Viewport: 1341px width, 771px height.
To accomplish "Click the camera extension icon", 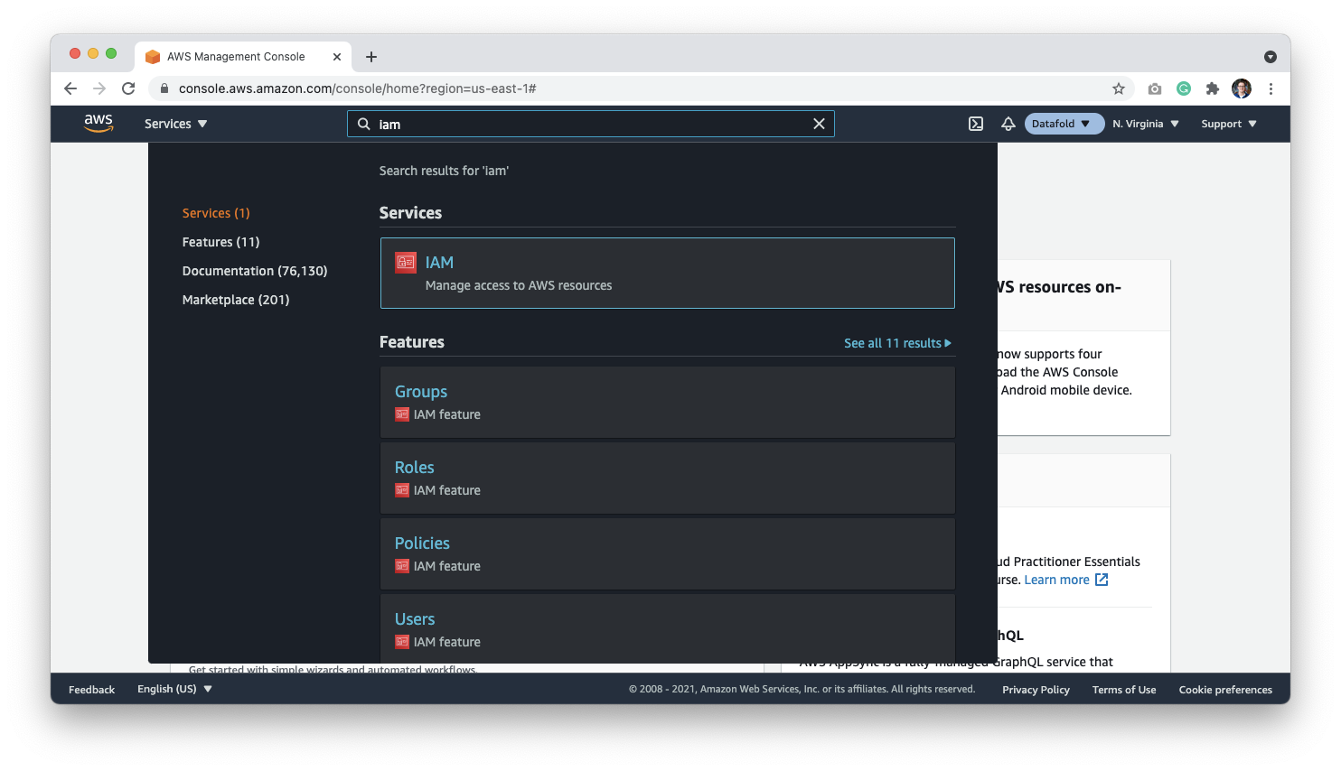I will coord(1155,88).
